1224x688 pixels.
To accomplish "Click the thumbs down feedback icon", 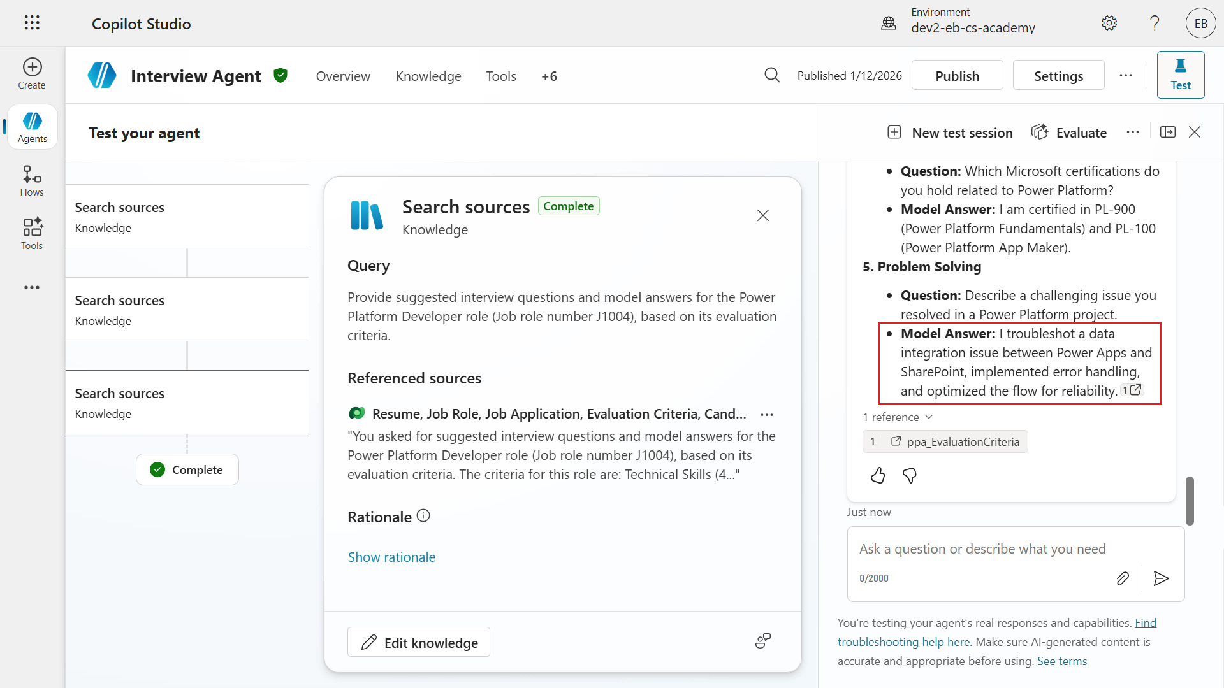I will pyautogui.click(x=910, y=475).
